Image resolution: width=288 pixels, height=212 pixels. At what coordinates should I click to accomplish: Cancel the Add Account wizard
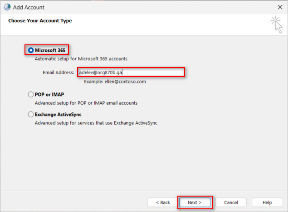(x=231, y=202)
